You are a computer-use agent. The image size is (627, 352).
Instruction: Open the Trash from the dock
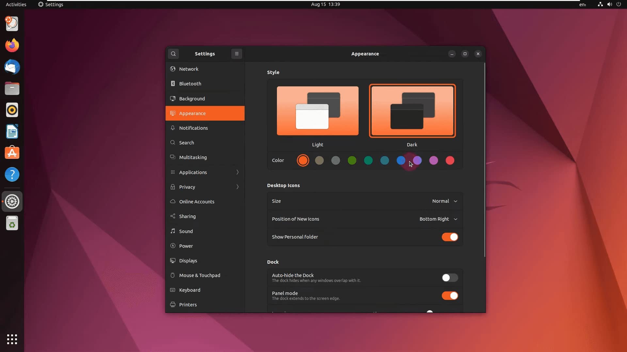[x=12, y=224]
